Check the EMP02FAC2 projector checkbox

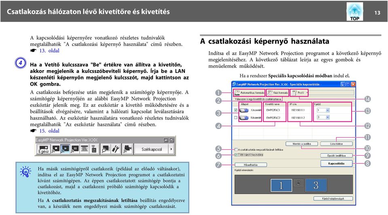(235, 118)
